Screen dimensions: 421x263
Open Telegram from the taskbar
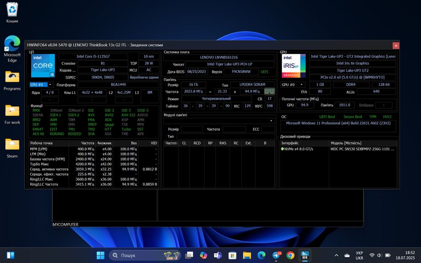click(276, 255)
